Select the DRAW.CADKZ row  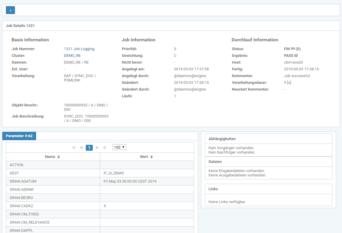100,206
